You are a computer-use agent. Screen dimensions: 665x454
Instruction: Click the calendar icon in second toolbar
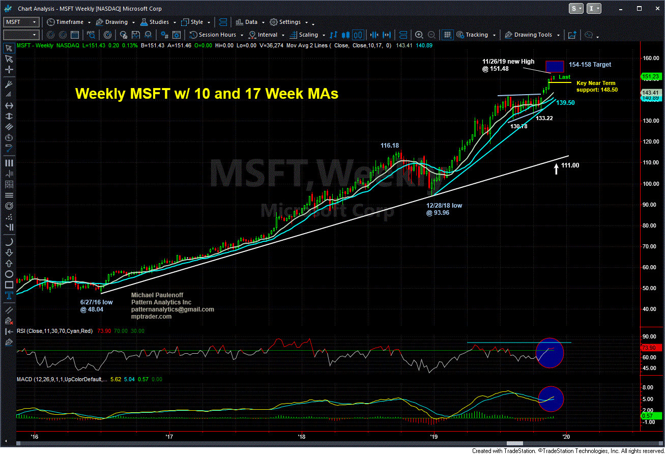(x=75, y=35)
